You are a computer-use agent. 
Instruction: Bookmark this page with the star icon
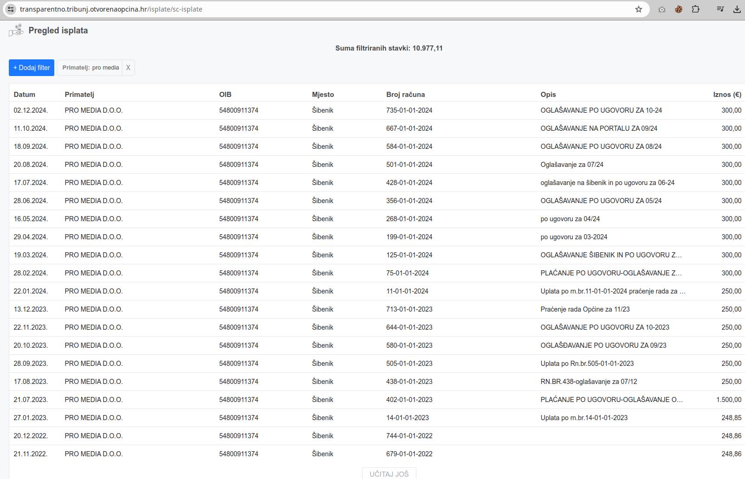[639, 9]
